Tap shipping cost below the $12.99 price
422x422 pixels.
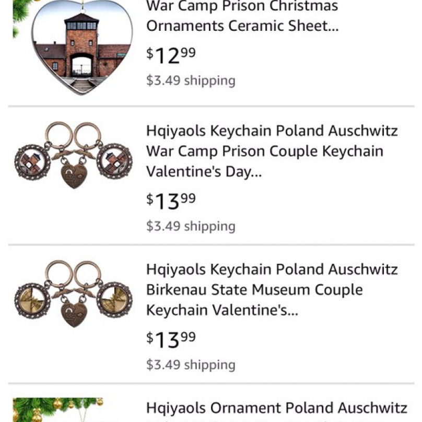[191, 80]
